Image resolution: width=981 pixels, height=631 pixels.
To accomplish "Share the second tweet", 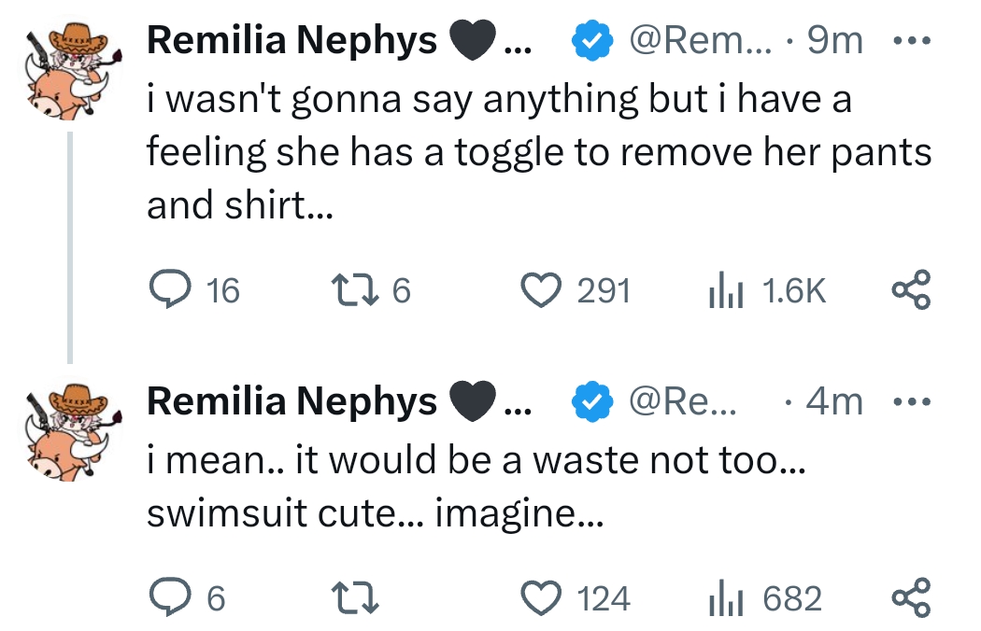I will 911,597.
